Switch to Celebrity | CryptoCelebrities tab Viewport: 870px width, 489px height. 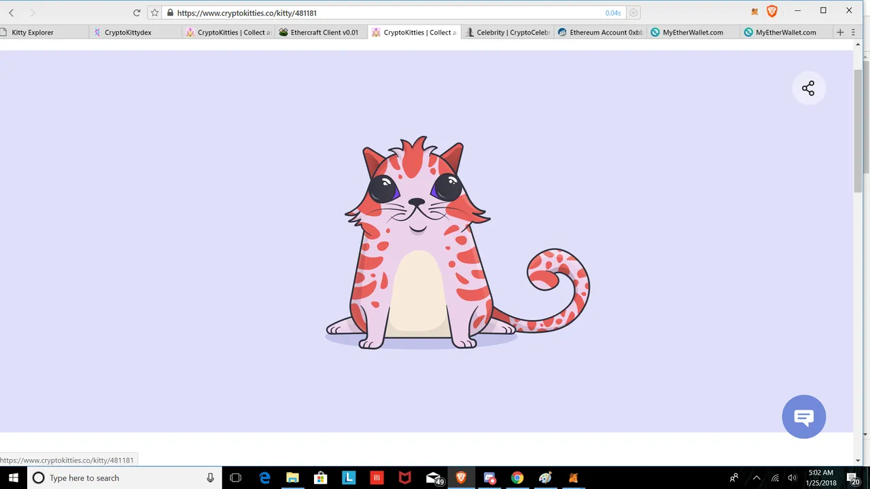click(507, 32)
